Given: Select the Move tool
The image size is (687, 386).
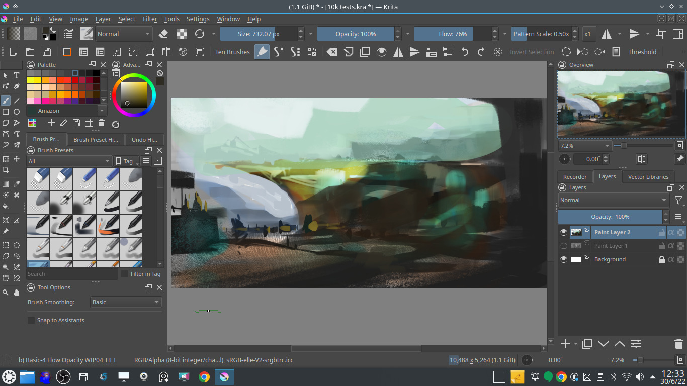Looking at the screenshot, I should point(17,159).
